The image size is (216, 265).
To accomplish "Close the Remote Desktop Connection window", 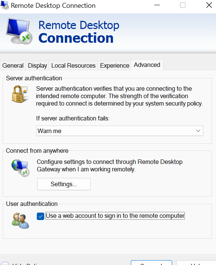I will coord(209,5).
